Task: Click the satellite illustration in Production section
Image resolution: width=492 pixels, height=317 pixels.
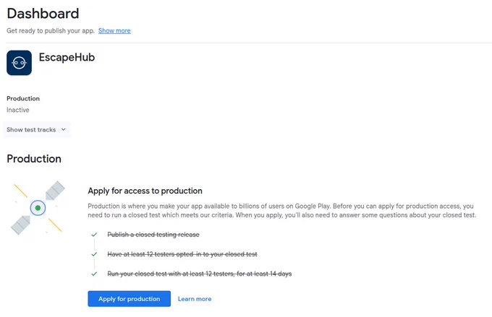Action: point(38,208)
